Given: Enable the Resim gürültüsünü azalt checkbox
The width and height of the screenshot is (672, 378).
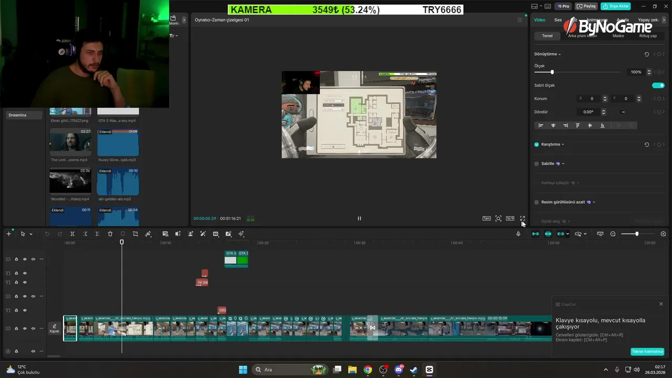Looking at the screenshot, I should [x=537, y=202].
